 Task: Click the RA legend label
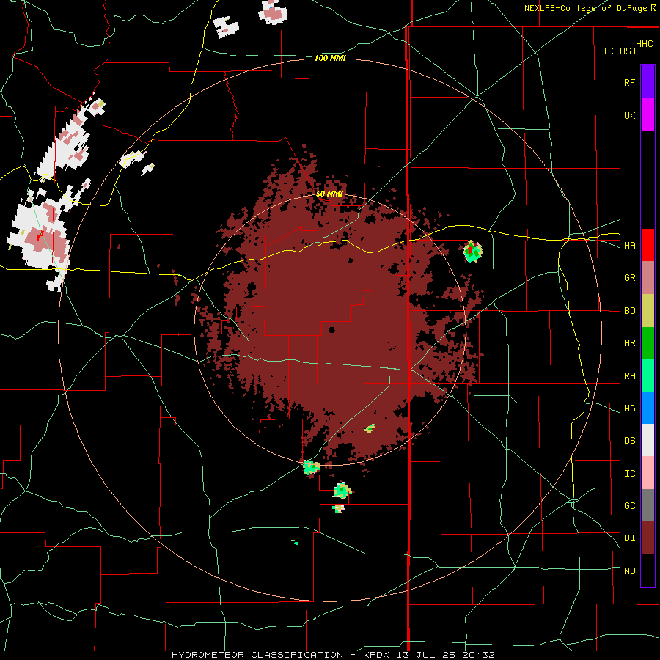tap(630, 376)
